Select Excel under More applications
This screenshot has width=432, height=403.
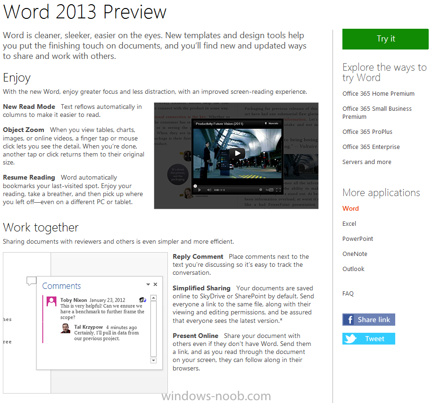349,223
